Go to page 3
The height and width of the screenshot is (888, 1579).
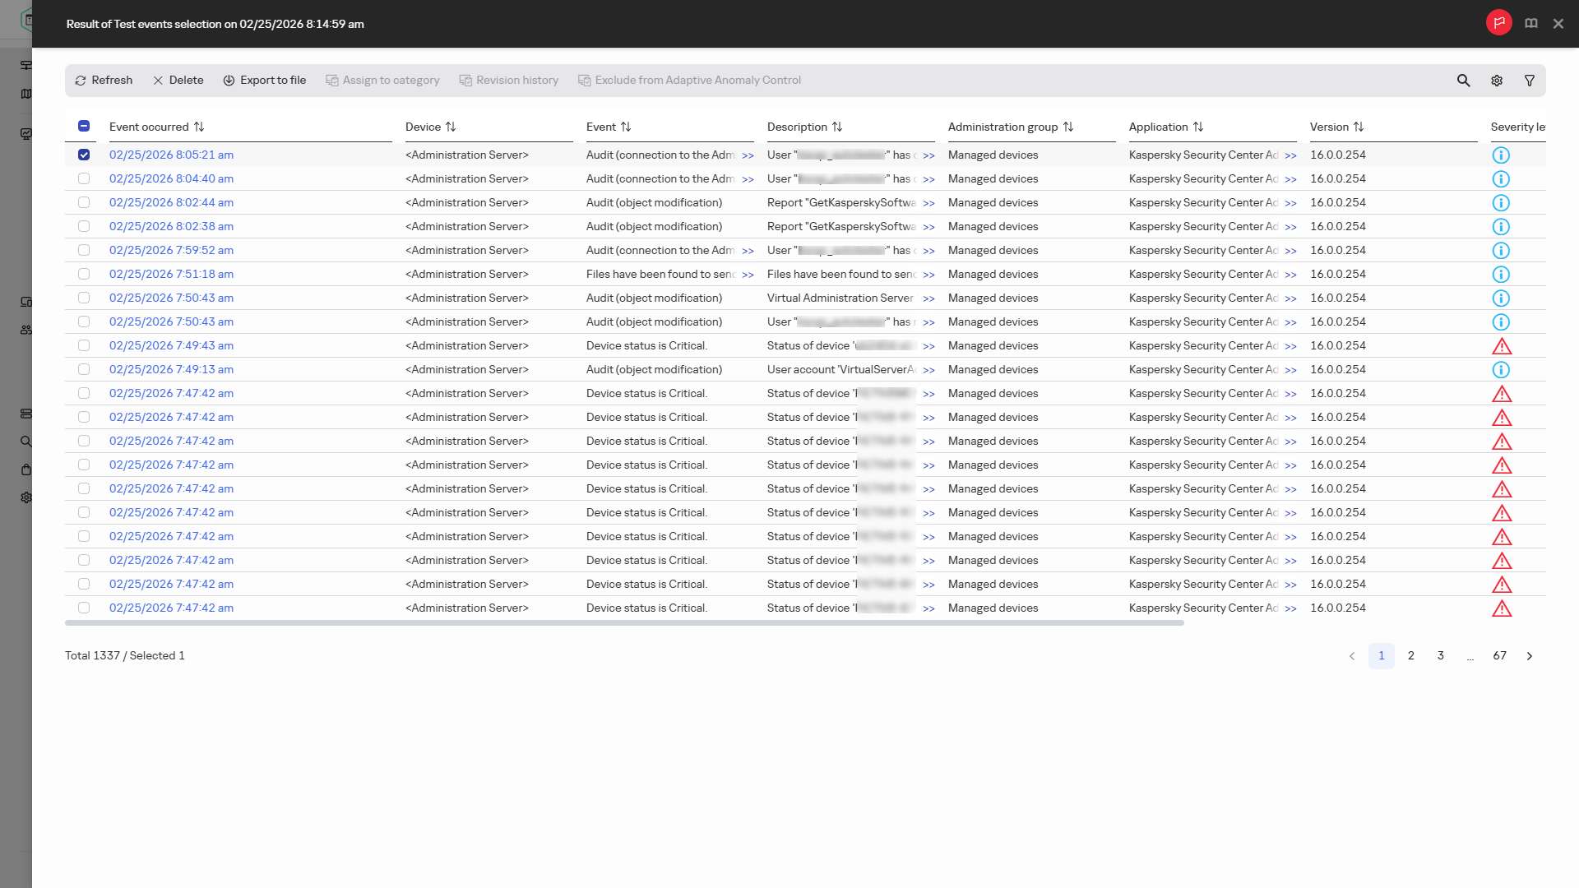click(x=1441, y=656)
